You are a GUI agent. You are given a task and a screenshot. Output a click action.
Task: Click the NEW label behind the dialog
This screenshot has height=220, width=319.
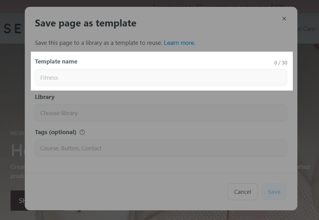17,133
